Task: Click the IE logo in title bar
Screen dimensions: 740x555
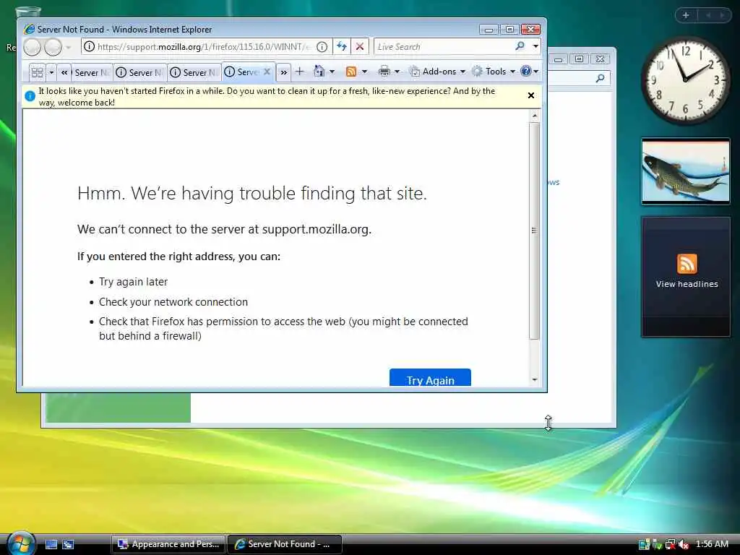Action: coord(29,29)
